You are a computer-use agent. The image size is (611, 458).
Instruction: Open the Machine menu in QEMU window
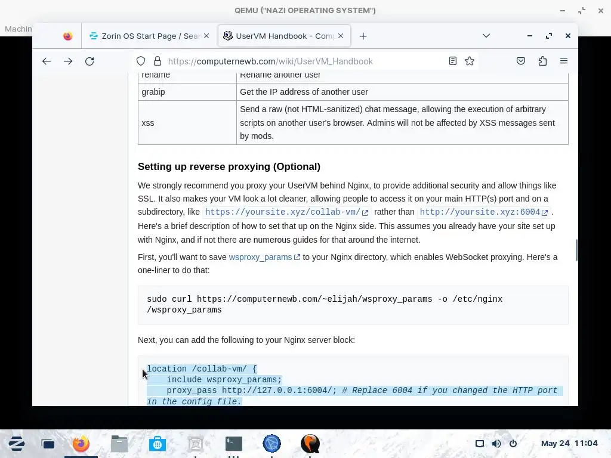(18, 29)
